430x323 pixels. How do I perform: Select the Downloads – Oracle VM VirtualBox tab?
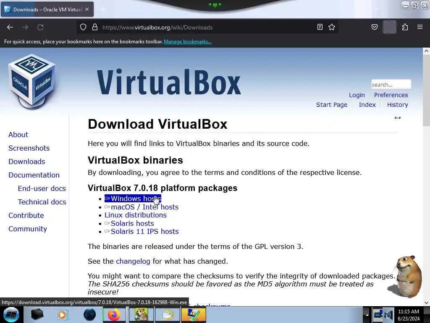click(x=47, y=9)
